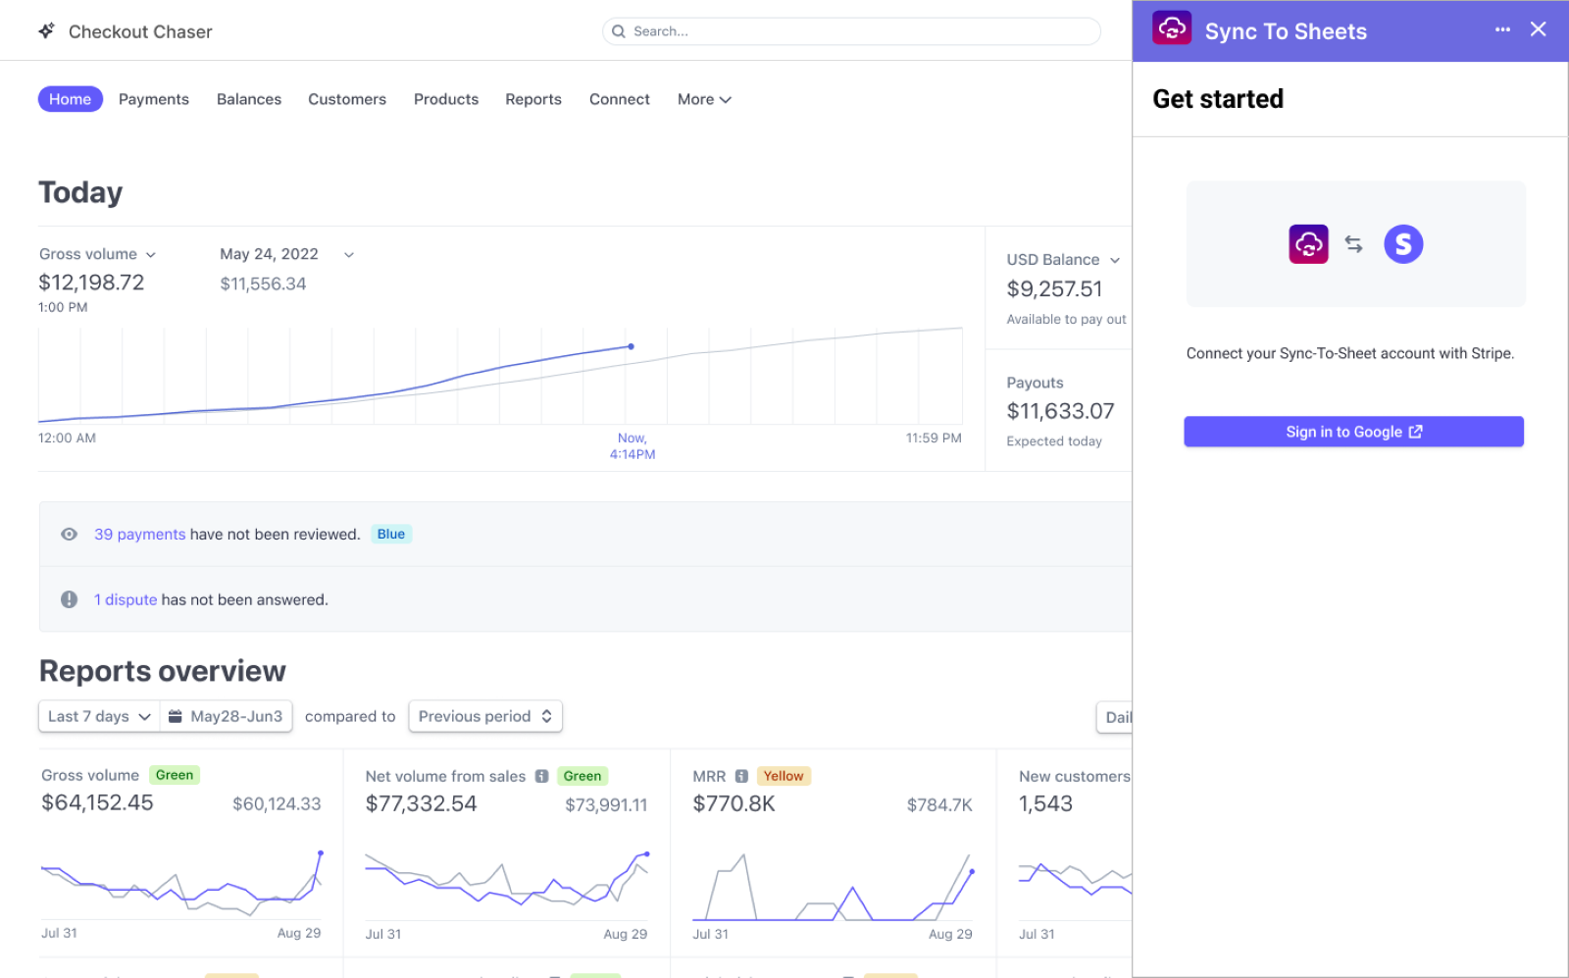The image size is (1569, 978).
Task: Open the 39 payments link
Action: point(139,535)
